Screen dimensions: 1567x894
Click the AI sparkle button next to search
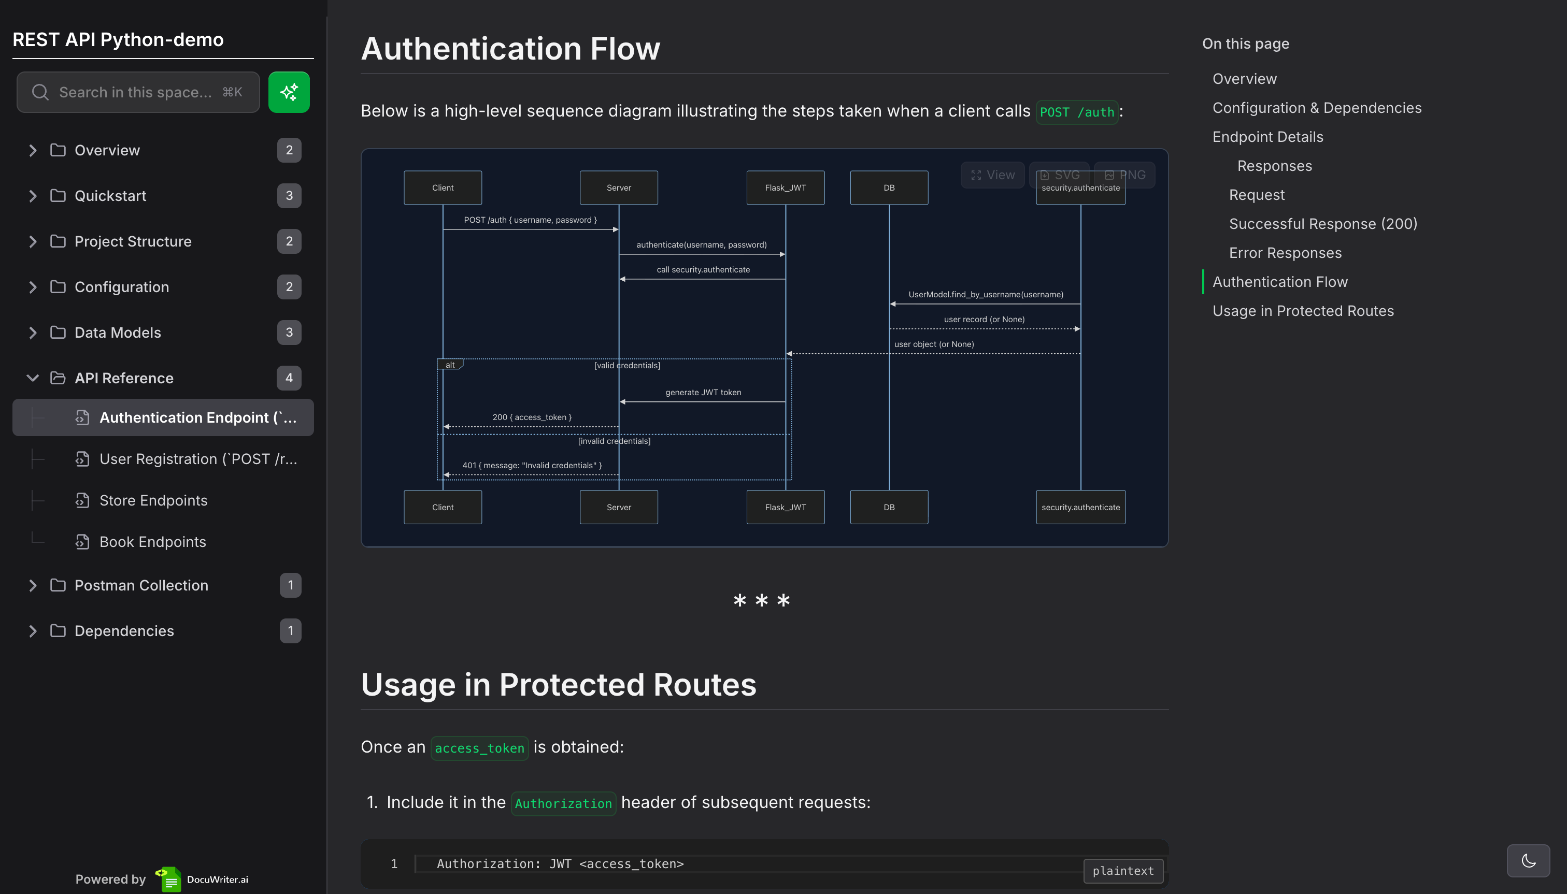(288, 92)
